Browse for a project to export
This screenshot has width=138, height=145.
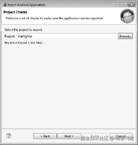point(125,36)
